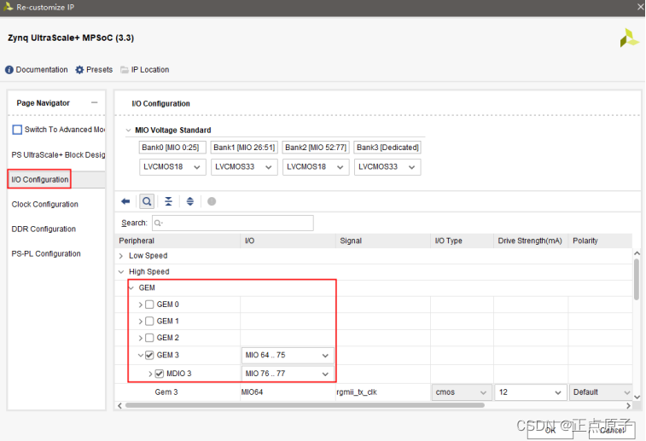The height and width of the screenshot is (441, 646).
Task: Toggle the search magnifier toolbar icon
Action: tap(147, 201)
